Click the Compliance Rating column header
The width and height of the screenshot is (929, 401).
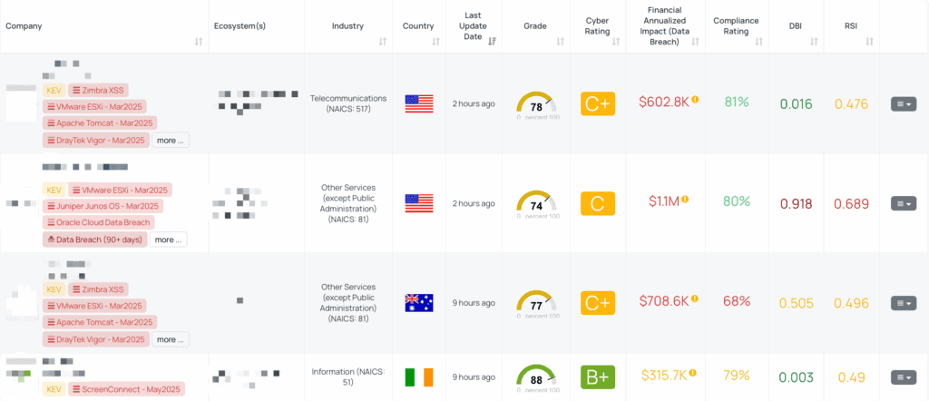pos(736,25)
